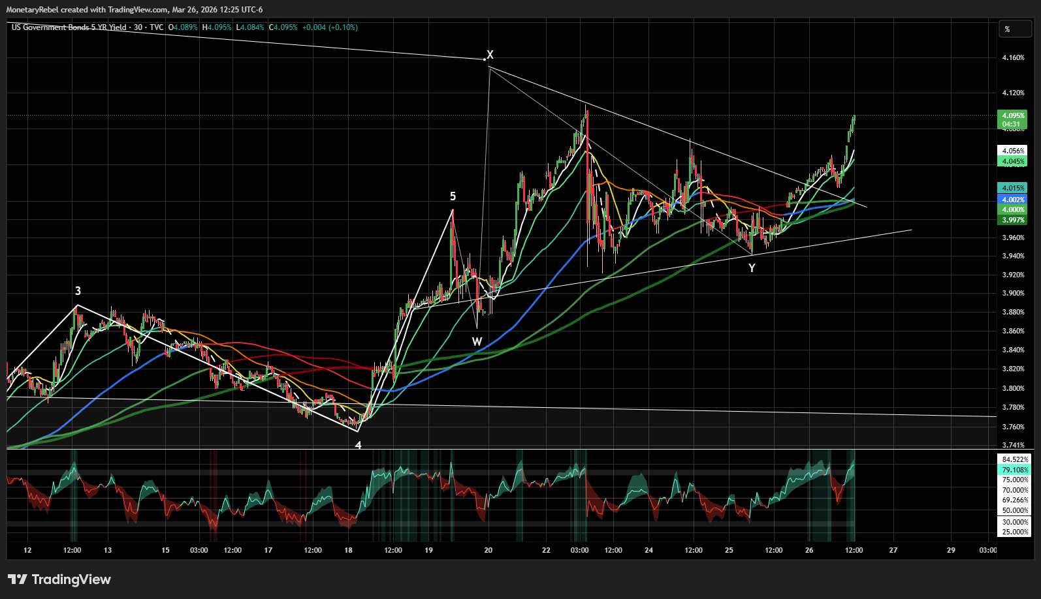Click date 25 on time axis
1041x599 pixels.
pyautogui.click(x=729, y=550)
